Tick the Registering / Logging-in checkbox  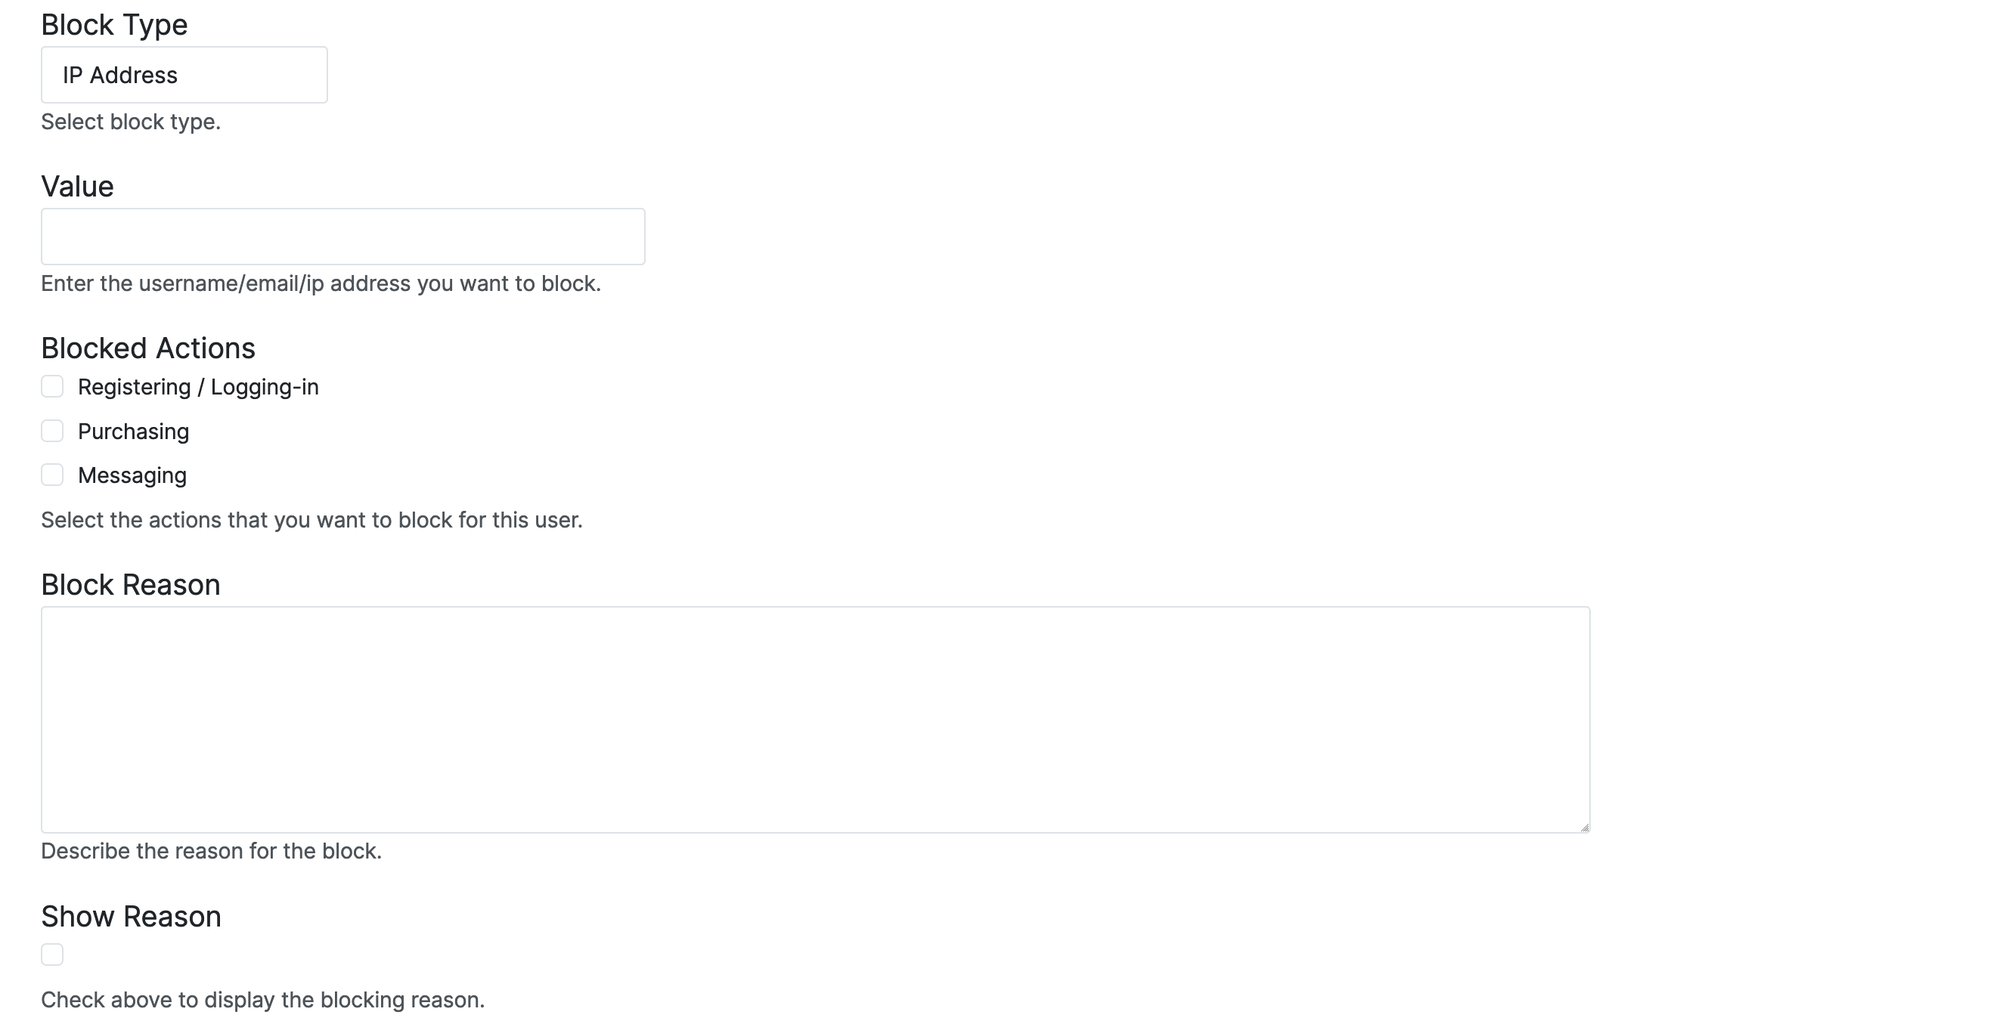point(52,386)
